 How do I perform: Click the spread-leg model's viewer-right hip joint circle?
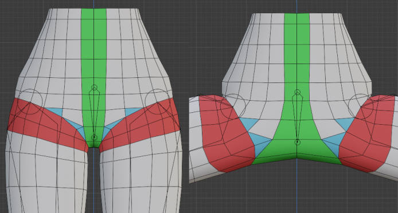coord(361,107)
